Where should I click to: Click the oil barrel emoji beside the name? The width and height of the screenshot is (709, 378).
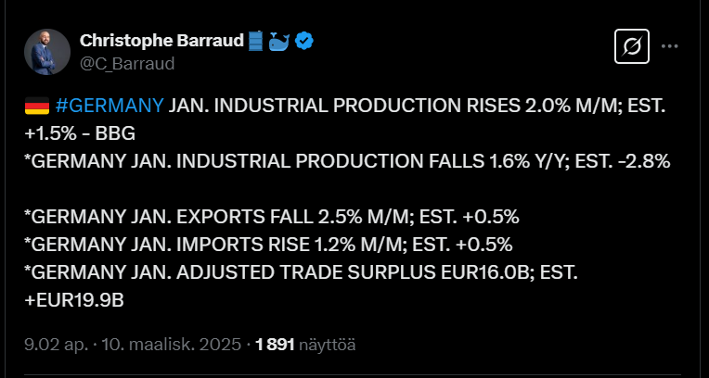click(x=257, y=41)
